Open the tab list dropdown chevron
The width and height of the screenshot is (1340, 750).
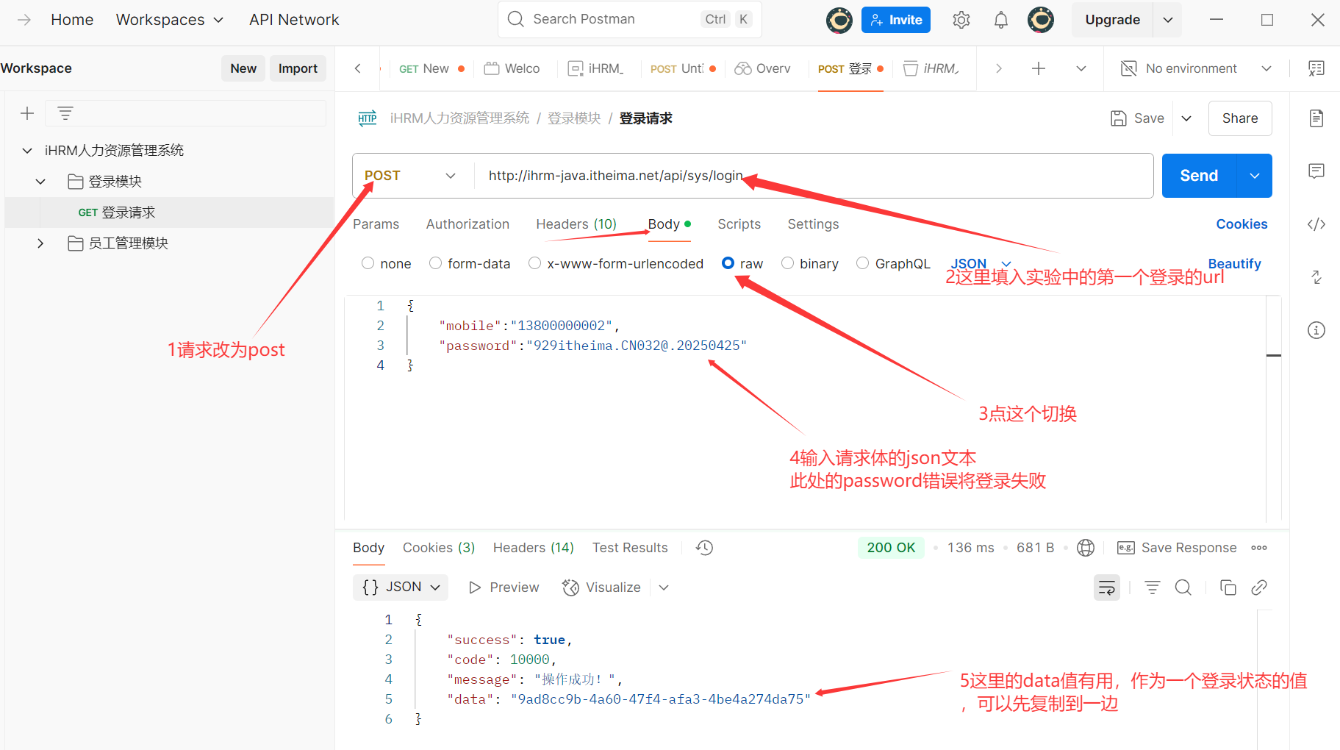(x=1081, y=68)
